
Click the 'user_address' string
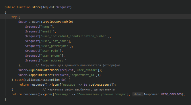click(x=53, y=60)
